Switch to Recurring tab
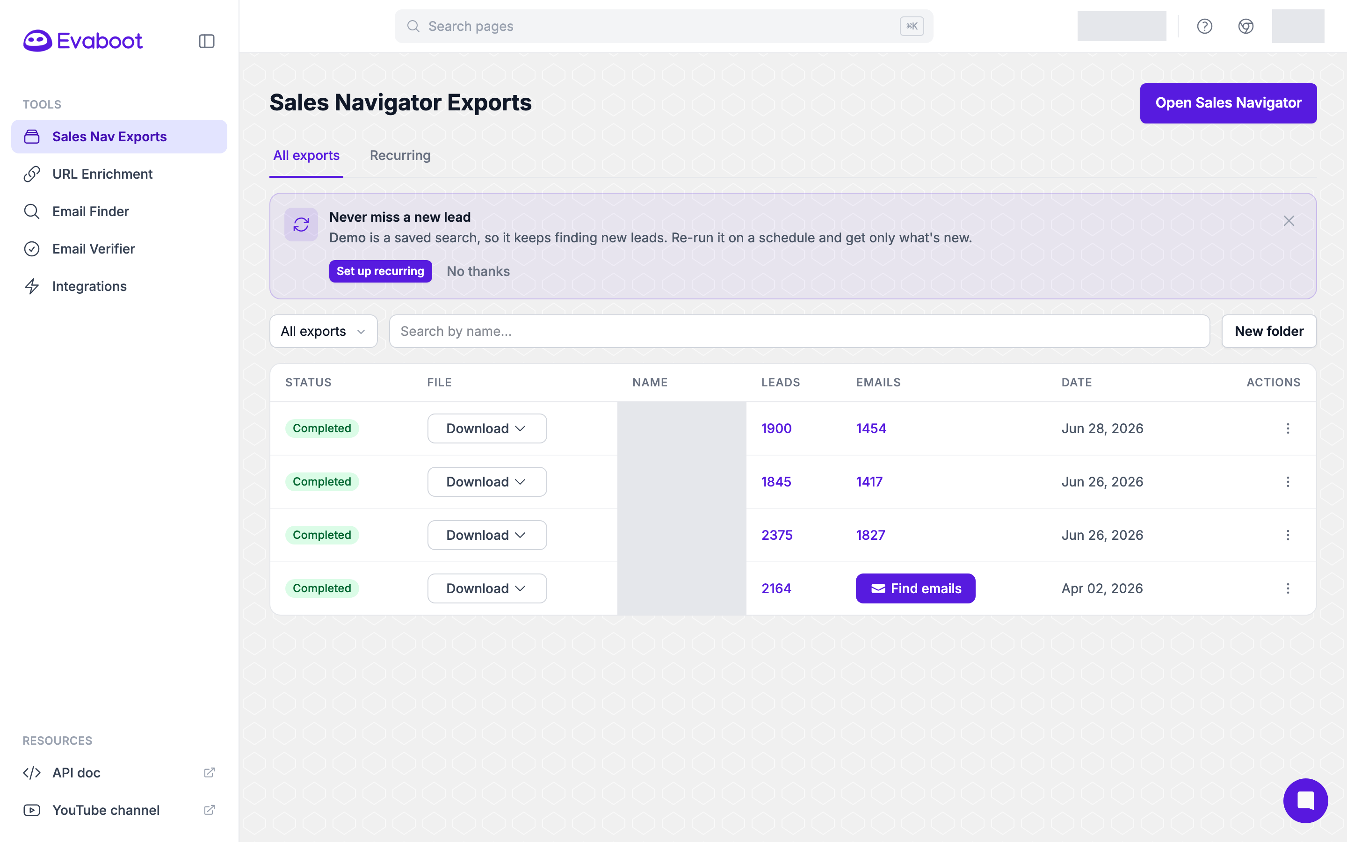 tap(400, 155)
